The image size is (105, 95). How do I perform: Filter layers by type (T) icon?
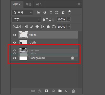[51, 12]
